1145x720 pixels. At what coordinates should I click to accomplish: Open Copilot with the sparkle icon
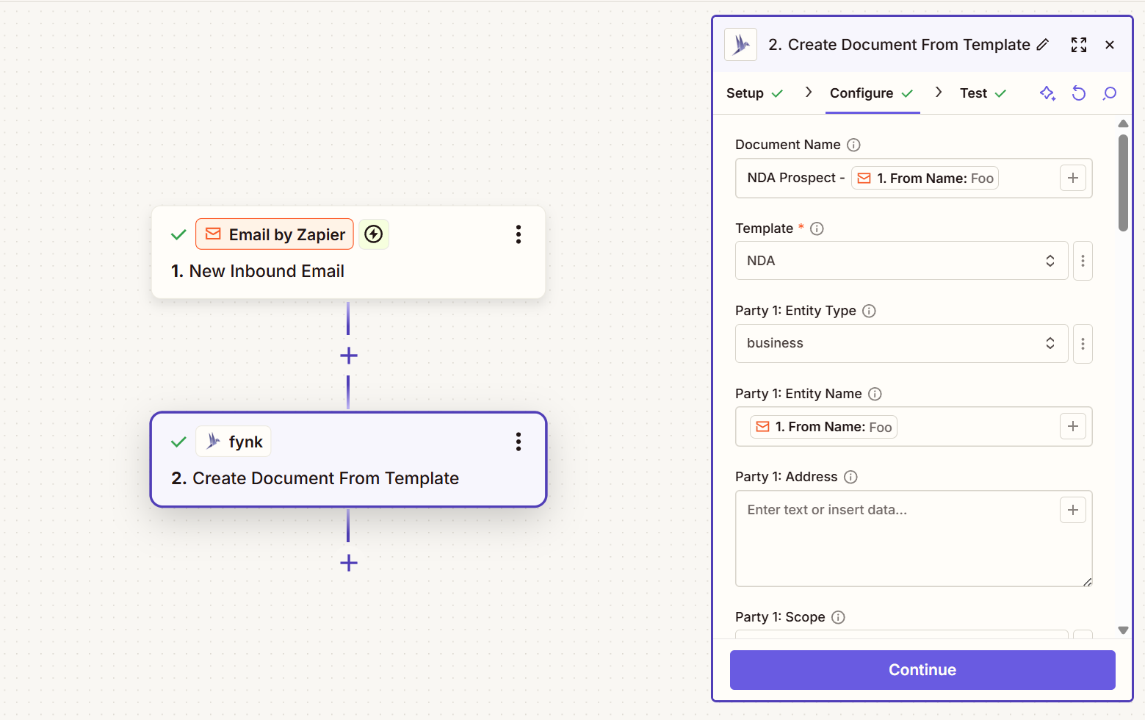click(x=1047, y=93)
